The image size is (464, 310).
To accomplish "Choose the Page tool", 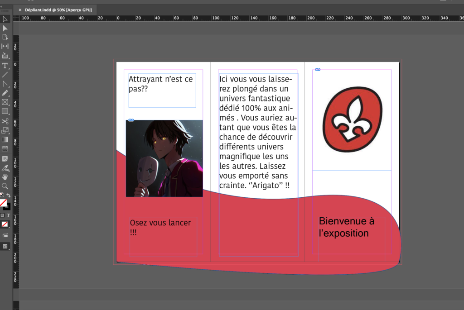I will click(x=5, y=37).
